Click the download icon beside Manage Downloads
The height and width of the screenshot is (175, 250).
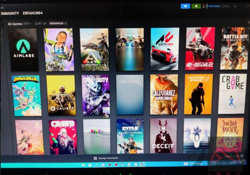95,158
